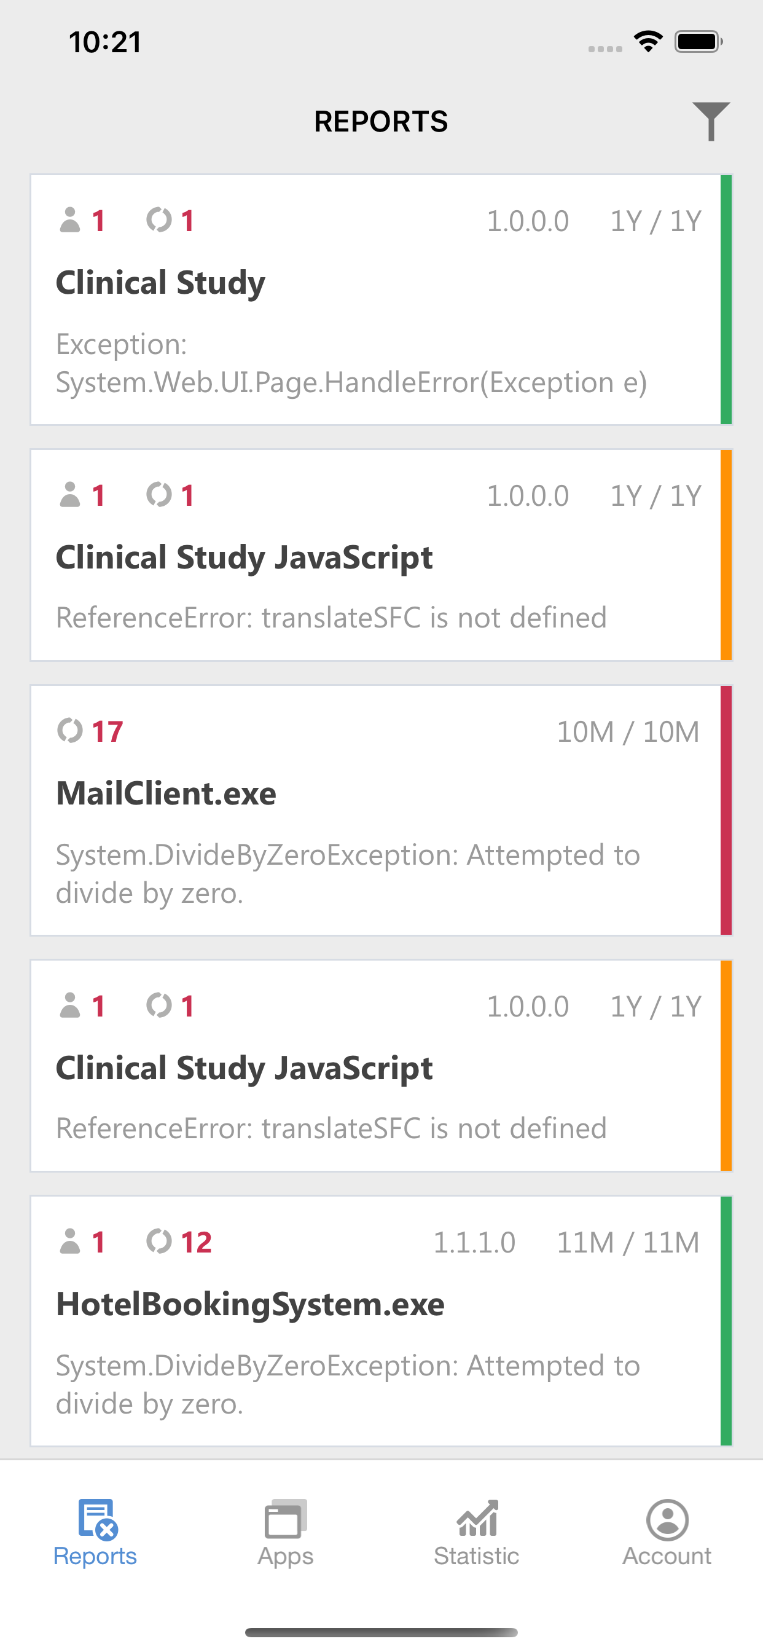Image resolution: width=763 pixels, height=1652 pixels.
Task: Click the user icon on HotelBookingSystem.exe card
Action: tap(71, 1241)
